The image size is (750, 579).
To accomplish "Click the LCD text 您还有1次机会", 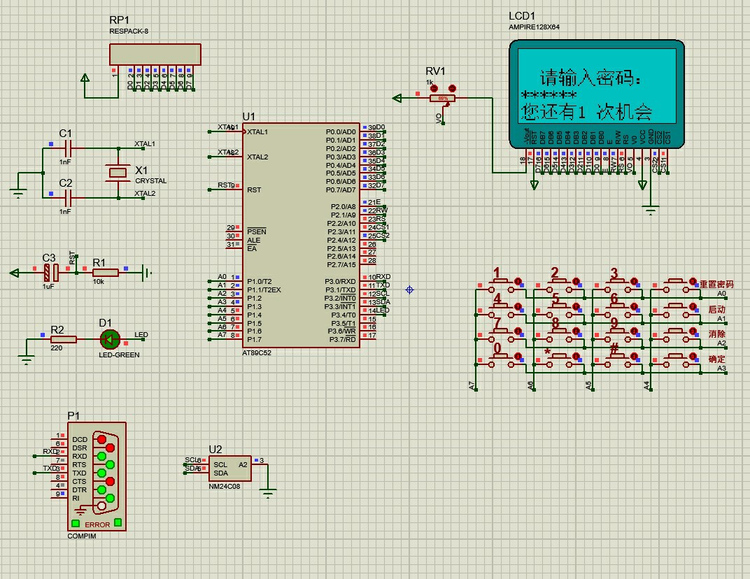I will pos(587,113).
